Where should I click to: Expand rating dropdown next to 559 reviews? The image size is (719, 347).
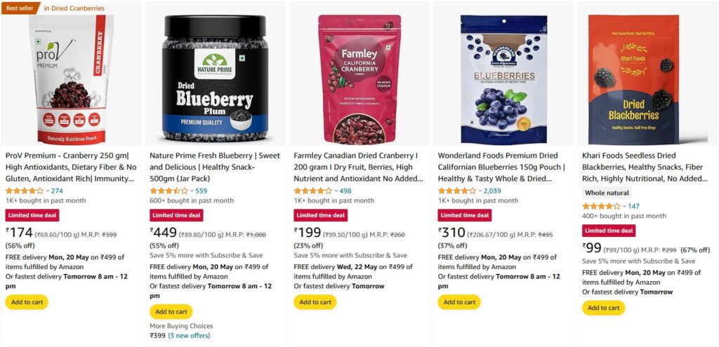(192, 191)
